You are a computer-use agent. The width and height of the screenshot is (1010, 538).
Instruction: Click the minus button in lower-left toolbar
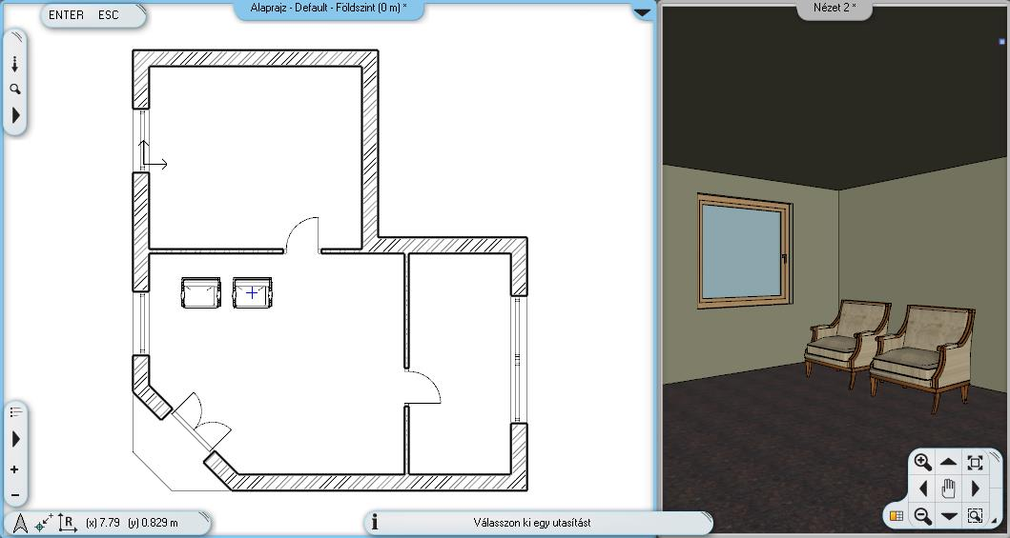pyautogui.click(x=15, y=495)
